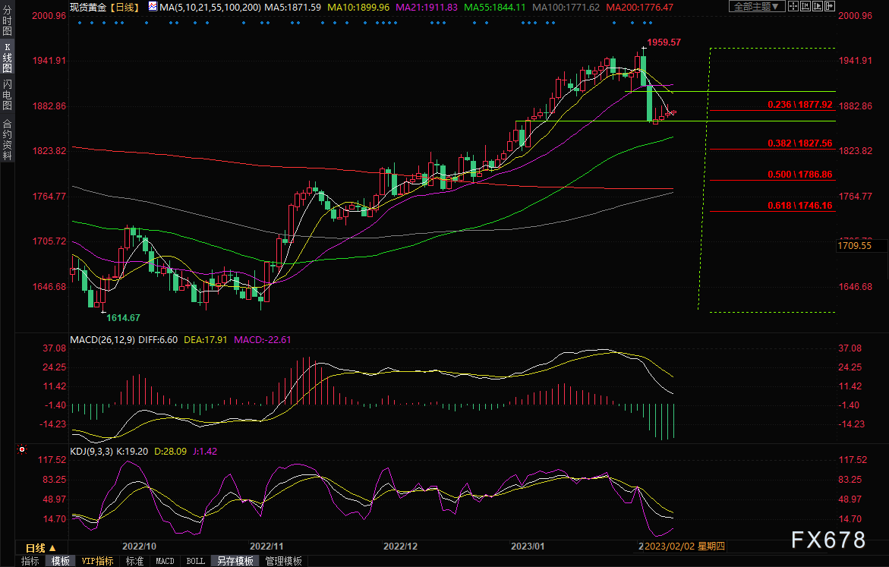Click the MA5:1871.59 value
This screenshot has height=567, width=889.
(x=292, y=8)
